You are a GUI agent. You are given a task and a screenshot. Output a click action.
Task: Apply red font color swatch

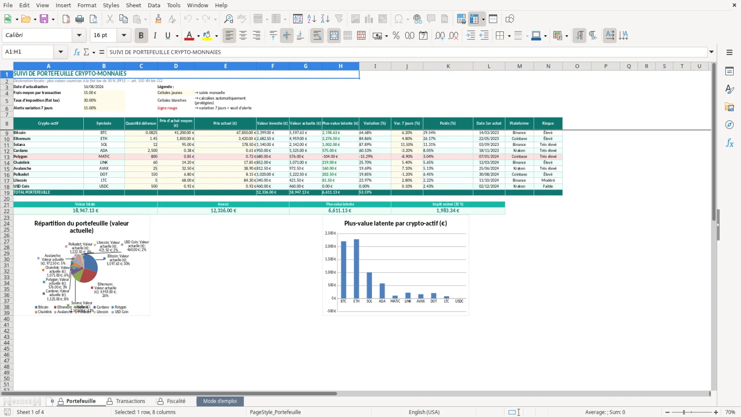point(189,36)
